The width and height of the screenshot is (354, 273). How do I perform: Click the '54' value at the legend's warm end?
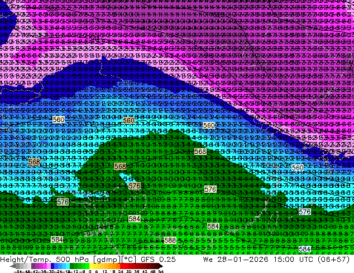pos(161,272)
